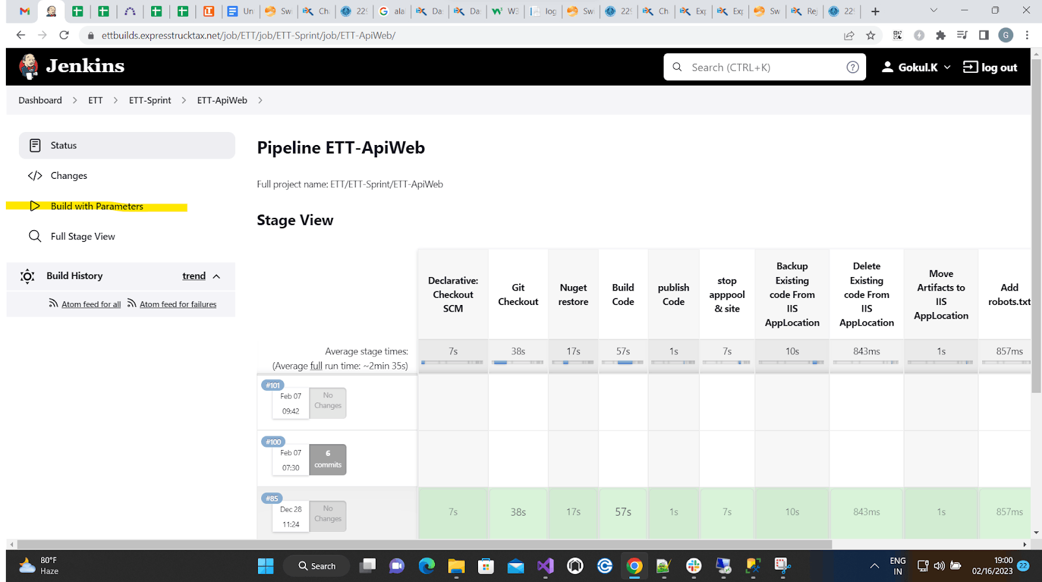Open Visual Studio from the taskbar

[545, 566]
